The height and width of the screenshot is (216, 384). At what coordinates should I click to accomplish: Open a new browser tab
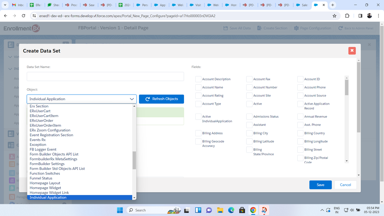tap(332, 5)
